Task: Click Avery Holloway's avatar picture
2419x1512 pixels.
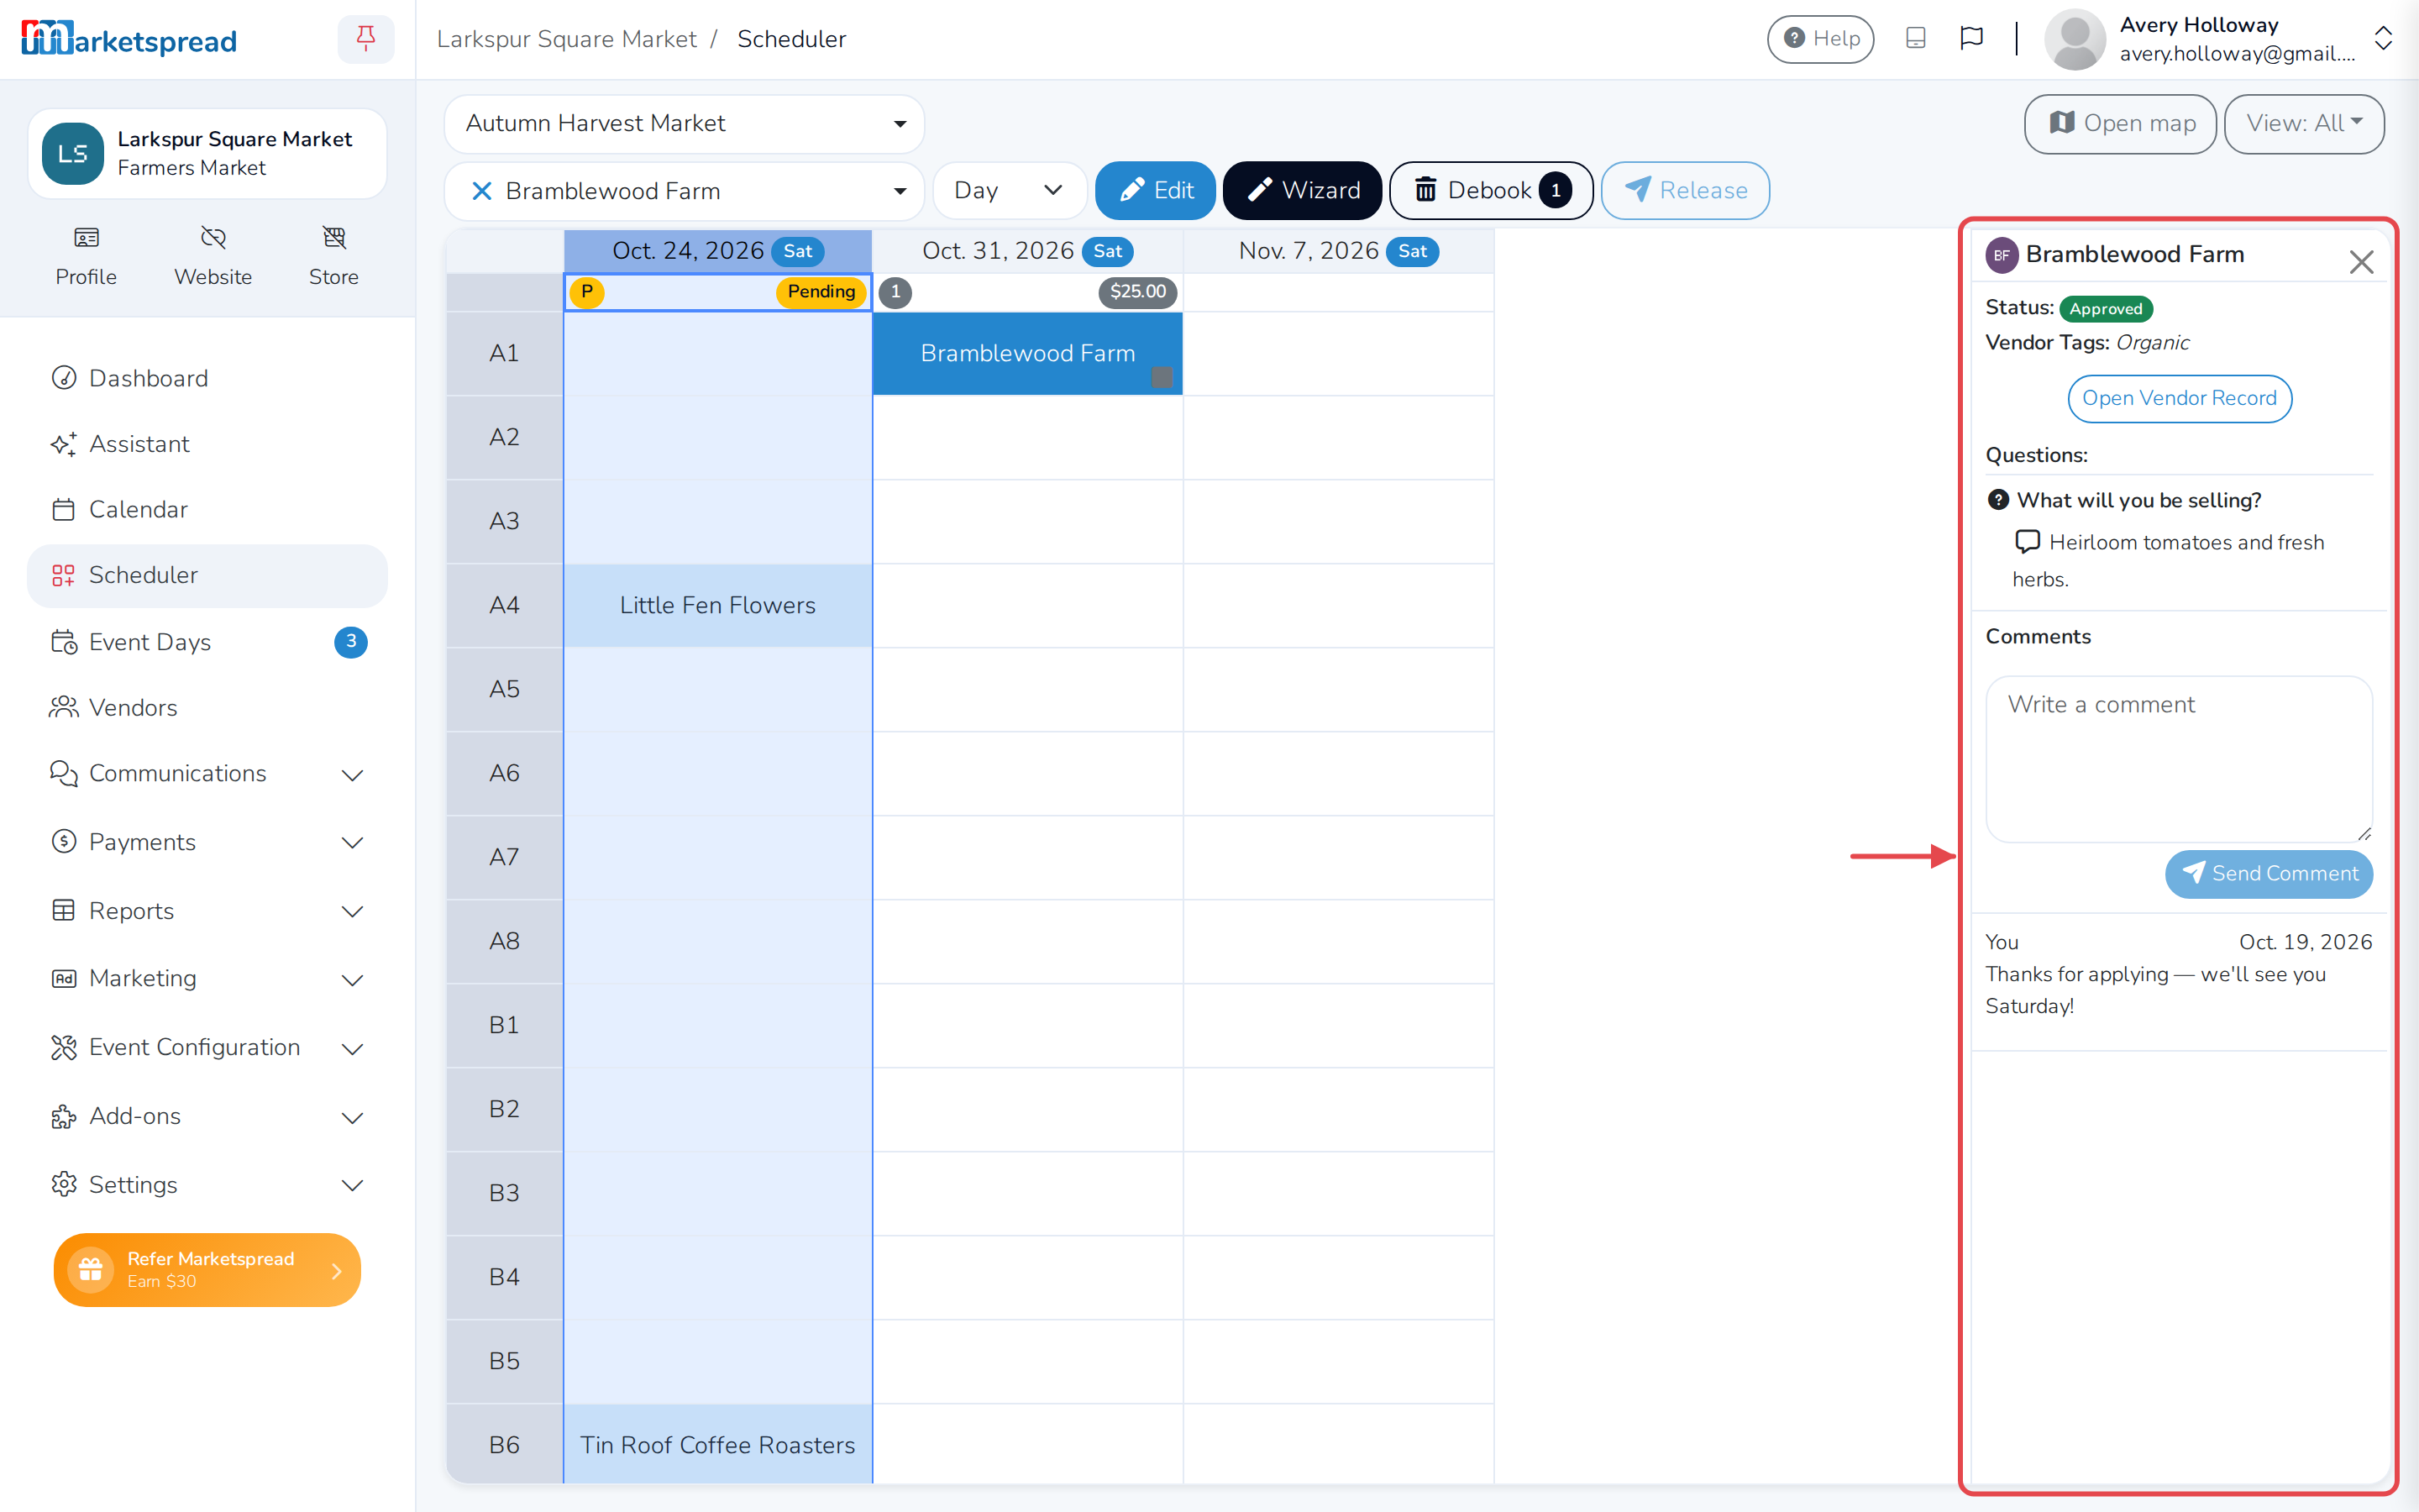Action: click(2075, 39)
